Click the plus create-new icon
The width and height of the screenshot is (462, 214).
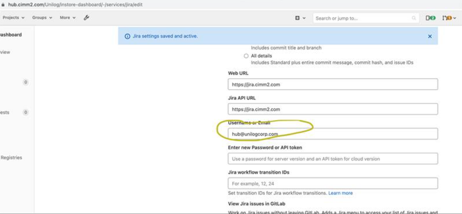tap(297, 18)
